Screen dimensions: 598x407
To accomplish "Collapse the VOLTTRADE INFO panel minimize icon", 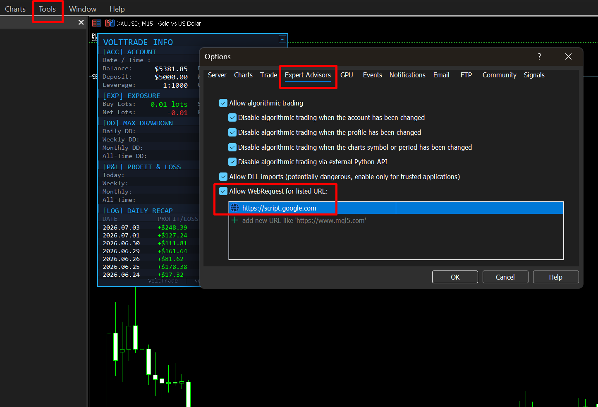I will [x=282, y=39].
